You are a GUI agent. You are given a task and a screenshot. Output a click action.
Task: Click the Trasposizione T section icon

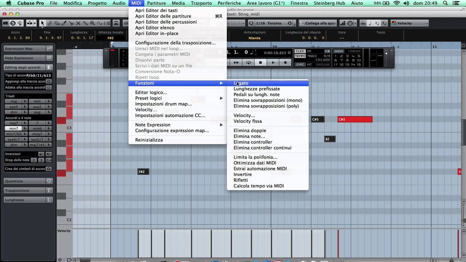tap(49, 191)
